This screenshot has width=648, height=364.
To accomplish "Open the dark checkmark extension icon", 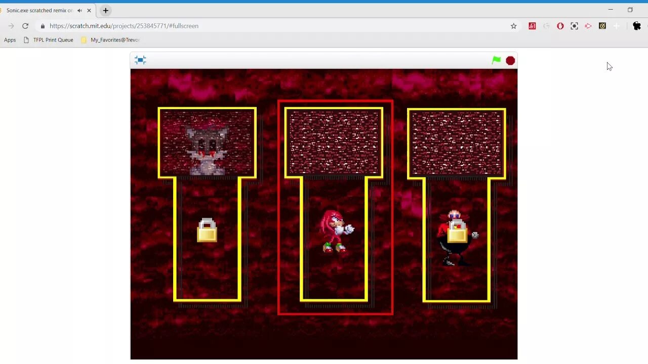I will (x=602, y=26).
